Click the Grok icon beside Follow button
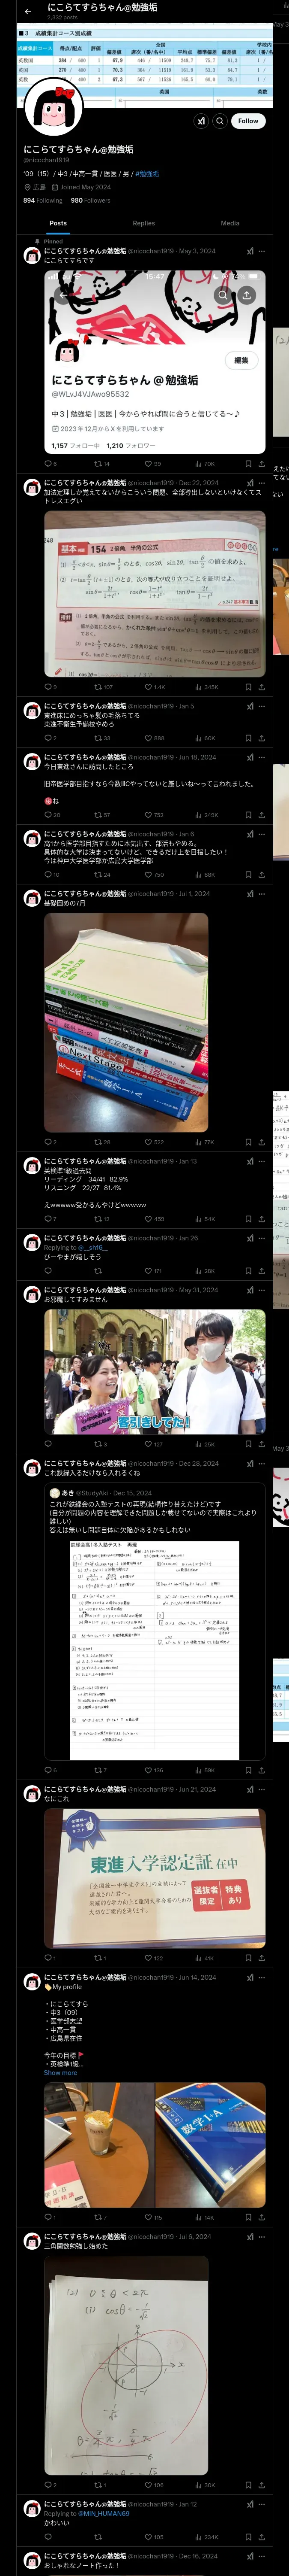This screenshot has height=2576, width=289. click(x=200, y=121)
